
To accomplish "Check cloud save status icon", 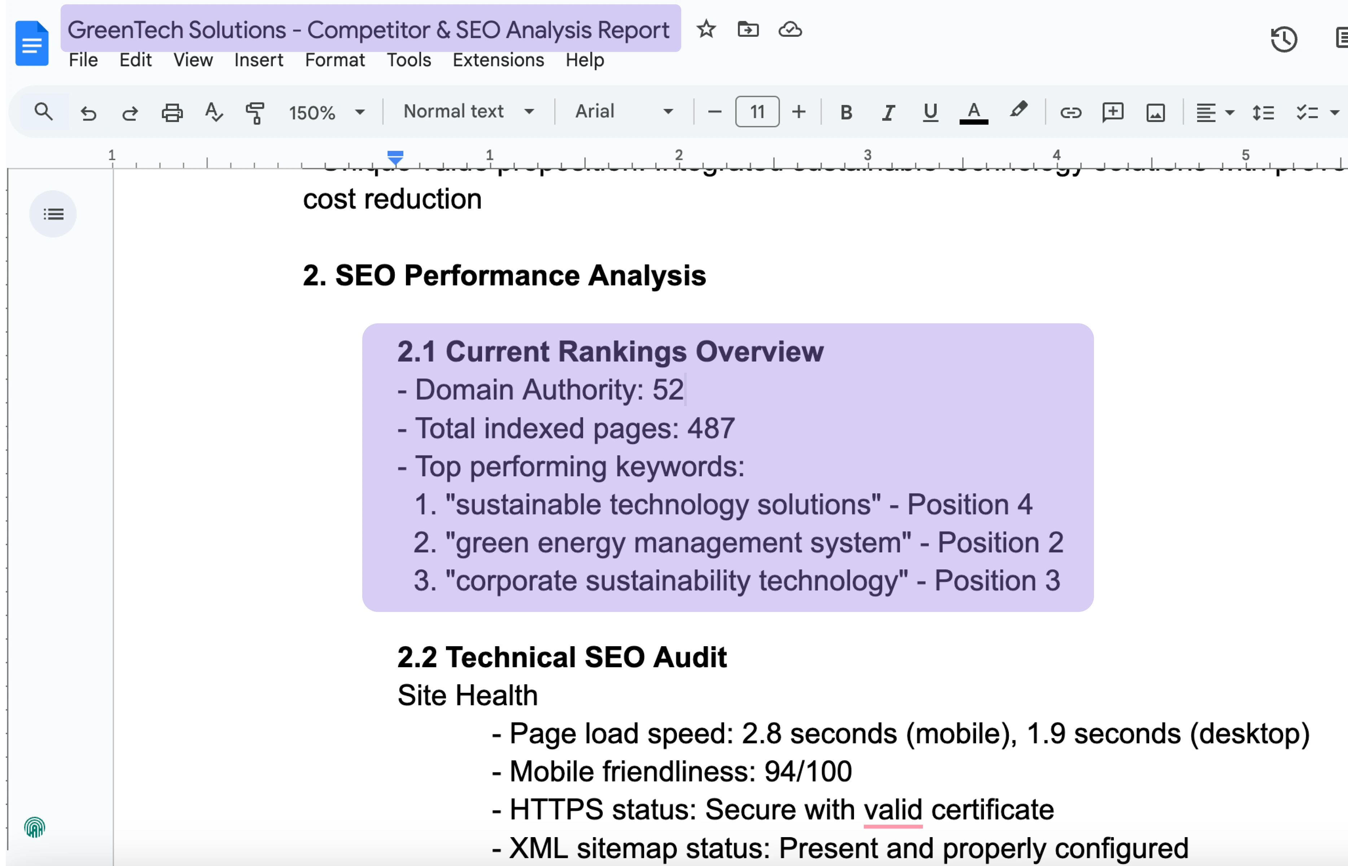I will coord(790,29).
